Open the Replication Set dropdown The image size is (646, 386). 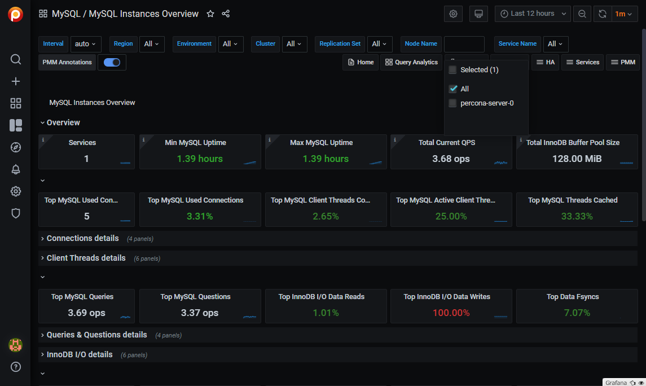pyautogui.click(x=380, y=44)
